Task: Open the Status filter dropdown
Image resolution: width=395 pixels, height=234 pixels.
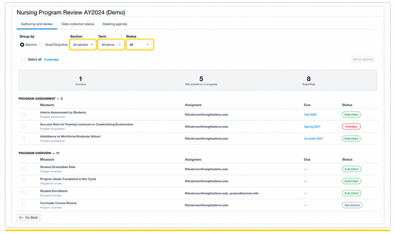Action: [140, 45]
